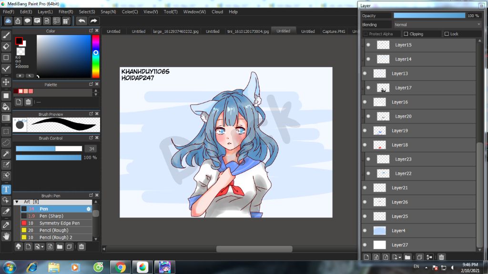Select the Brush tool in left toolbar
Screen dimensions: 488x274
(x=6, y=35)
